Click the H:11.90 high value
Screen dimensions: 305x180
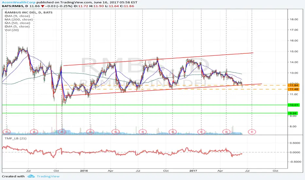pyautogui.click(x=97, y=6)
